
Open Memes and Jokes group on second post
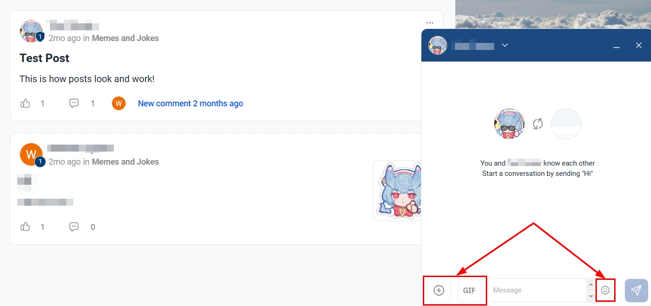coord(125,162)
